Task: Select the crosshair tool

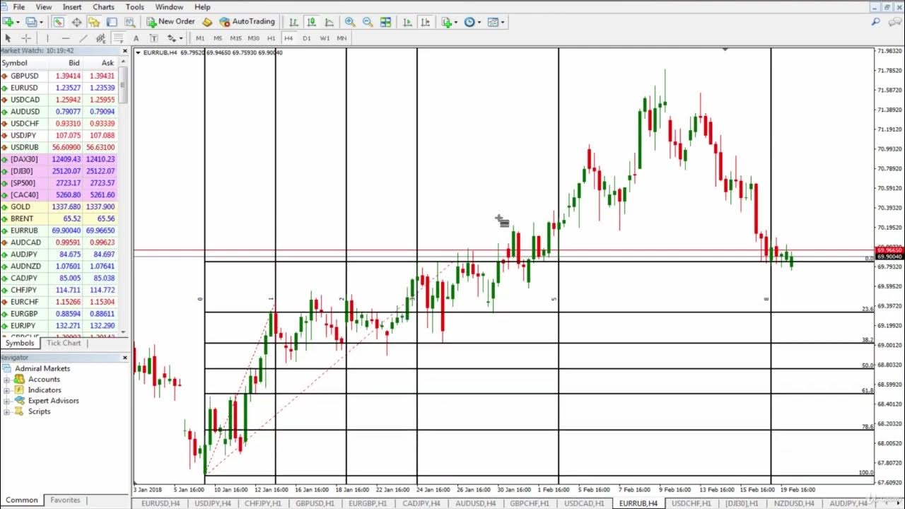Action: pyautogui.click(x=26, y=38)
